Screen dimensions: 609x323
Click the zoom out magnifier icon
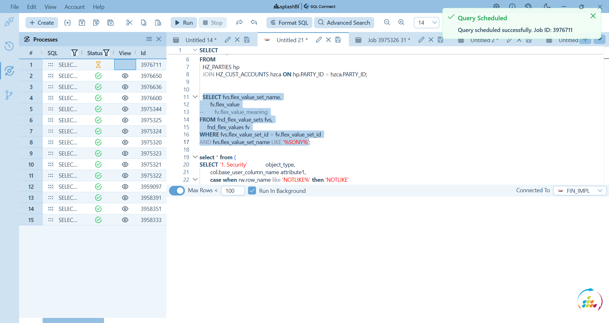387,22
